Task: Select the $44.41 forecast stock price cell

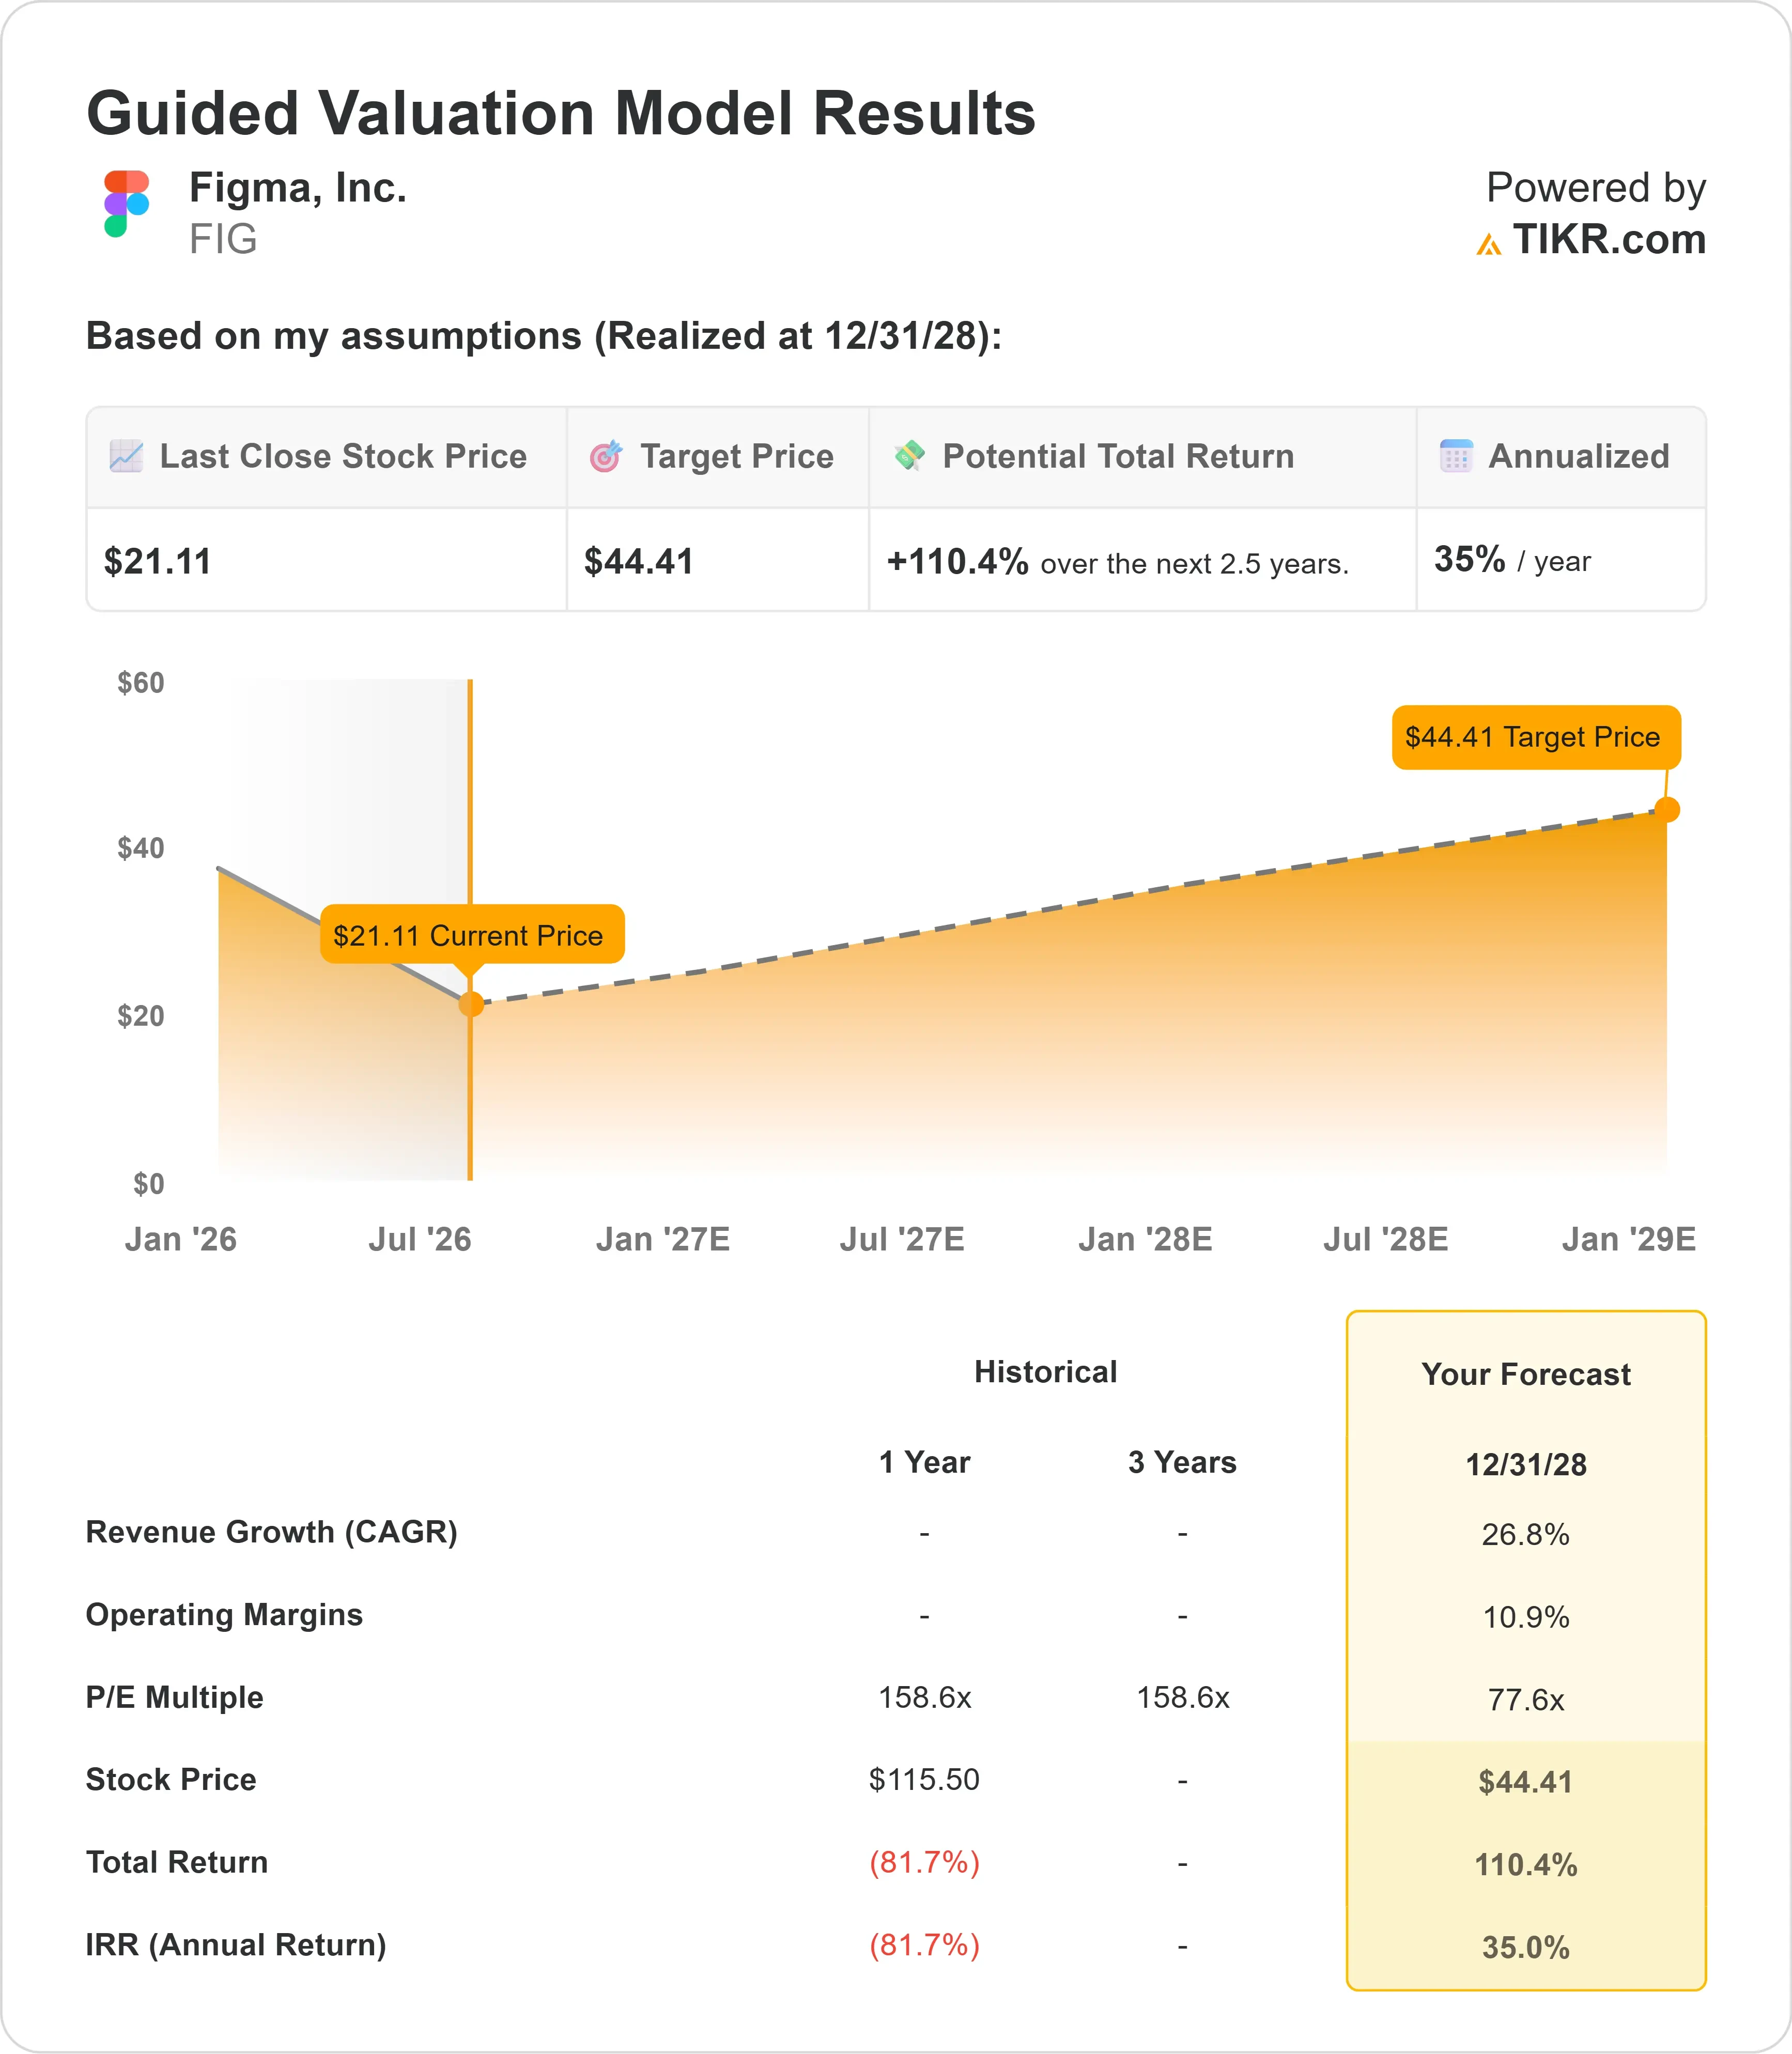Action: pos(1526,1782)
